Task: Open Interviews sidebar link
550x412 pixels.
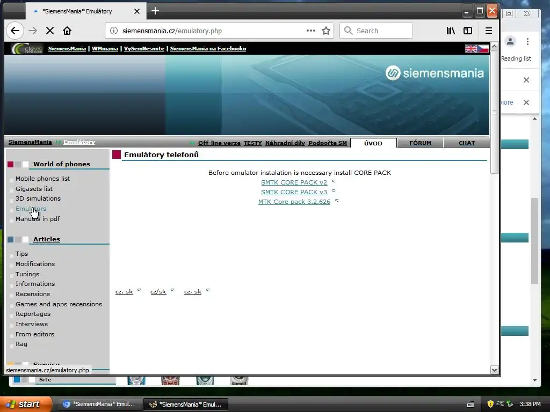Action: click(x=32, y=324)
